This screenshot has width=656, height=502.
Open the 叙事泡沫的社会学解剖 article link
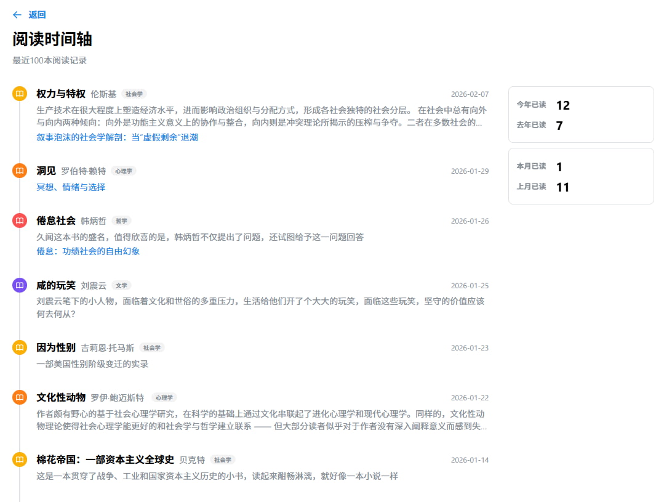117,137
